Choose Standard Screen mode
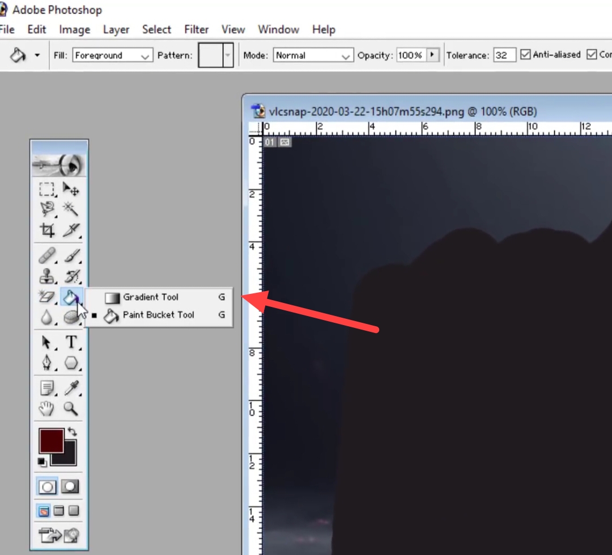 point(44,510)
